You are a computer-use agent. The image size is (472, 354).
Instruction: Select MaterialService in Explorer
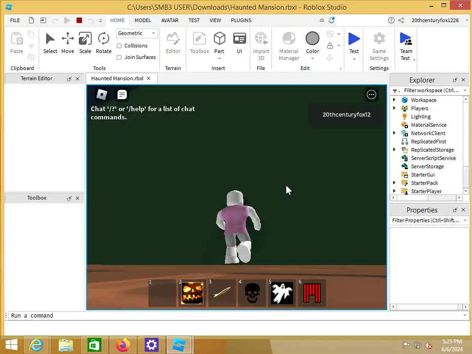429,125
